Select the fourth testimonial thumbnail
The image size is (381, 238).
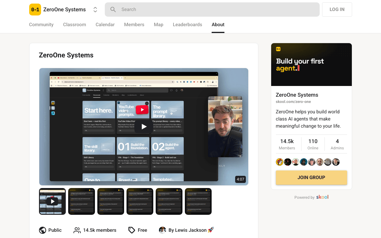coord(140,201)
